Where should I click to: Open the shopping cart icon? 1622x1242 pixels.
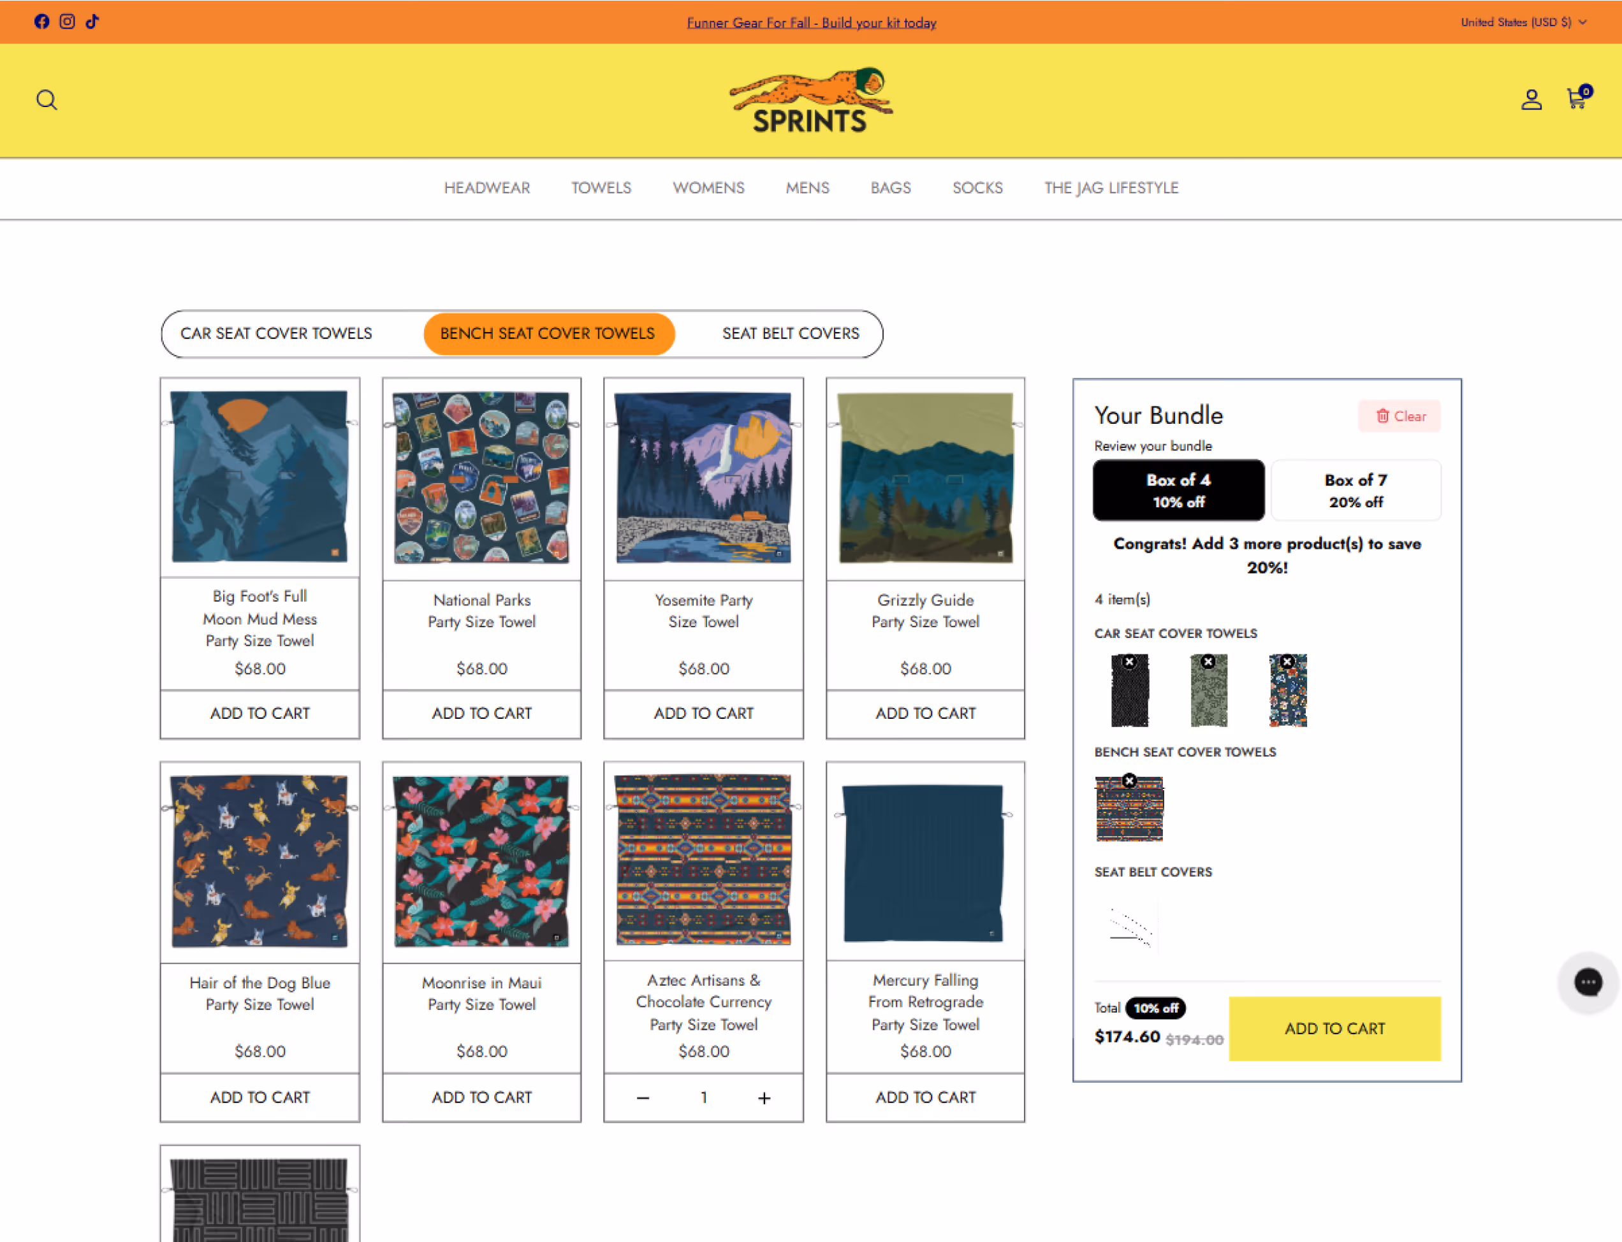tap(1577, 98)
